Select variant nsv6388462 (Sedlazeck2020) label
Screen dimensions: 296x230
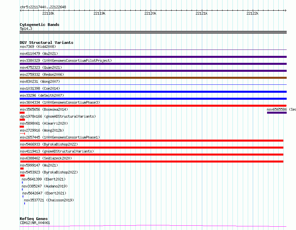46,158
